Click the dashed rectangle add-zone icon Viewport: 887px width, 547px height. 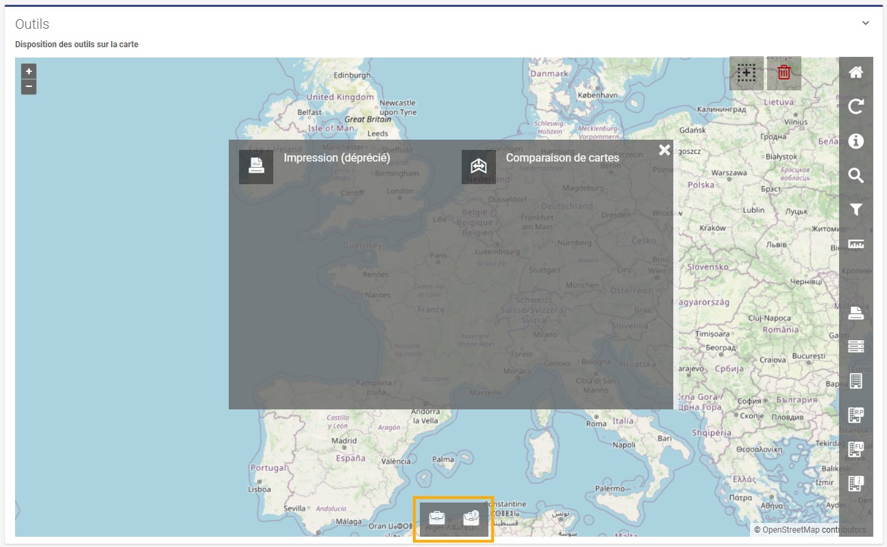747,73
